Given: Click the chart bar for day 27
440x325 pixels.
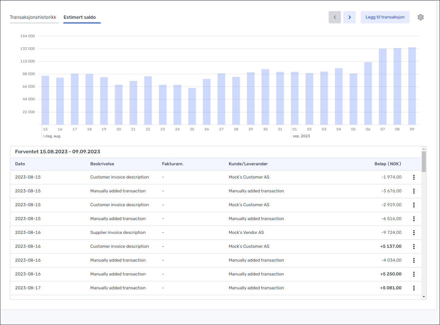Looking at the screenshot, I should (x=221, y=99).
